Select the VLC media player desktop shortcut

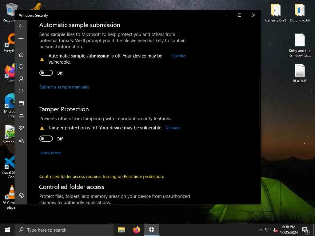click(10, 197)
